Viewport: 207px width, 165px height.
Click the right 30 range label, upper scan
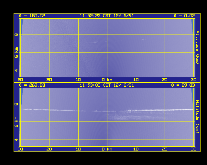pos(193,80)
